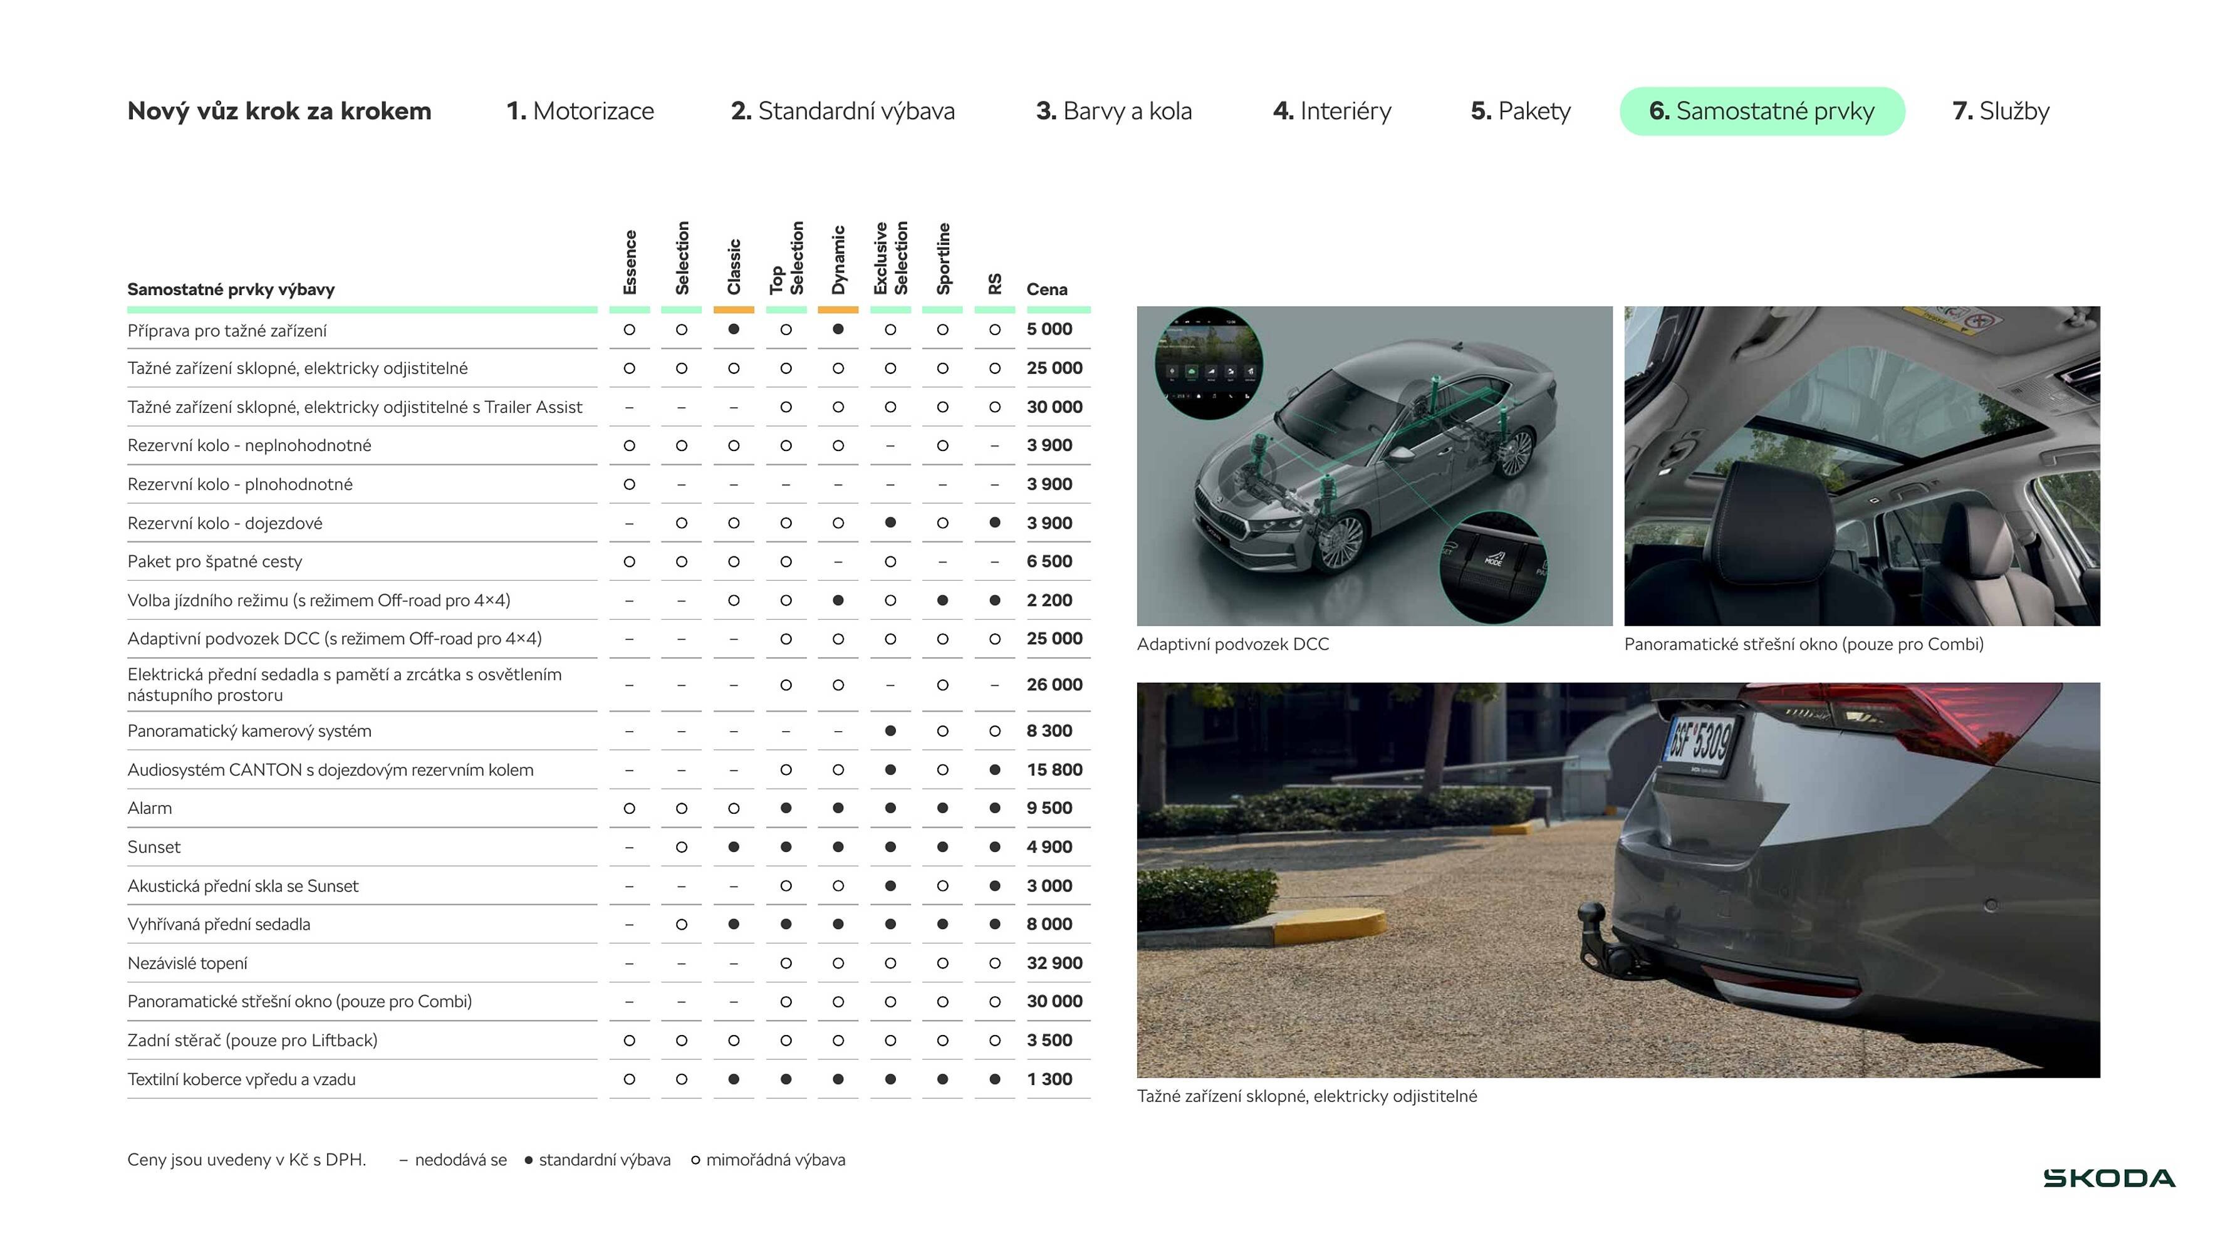Select Essence option for Příprava pro tažné zařízení
Viewport: 2228px width, 1253px height.
[630, 330]
